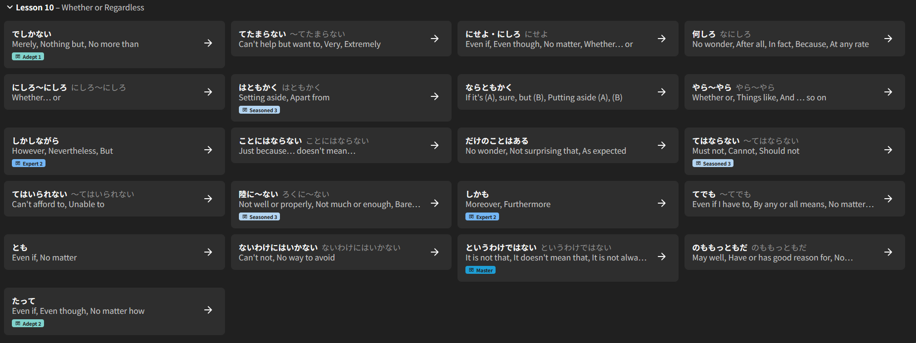
Task: Click arrow icon on はともかく card
Action: tap(435, 96)
